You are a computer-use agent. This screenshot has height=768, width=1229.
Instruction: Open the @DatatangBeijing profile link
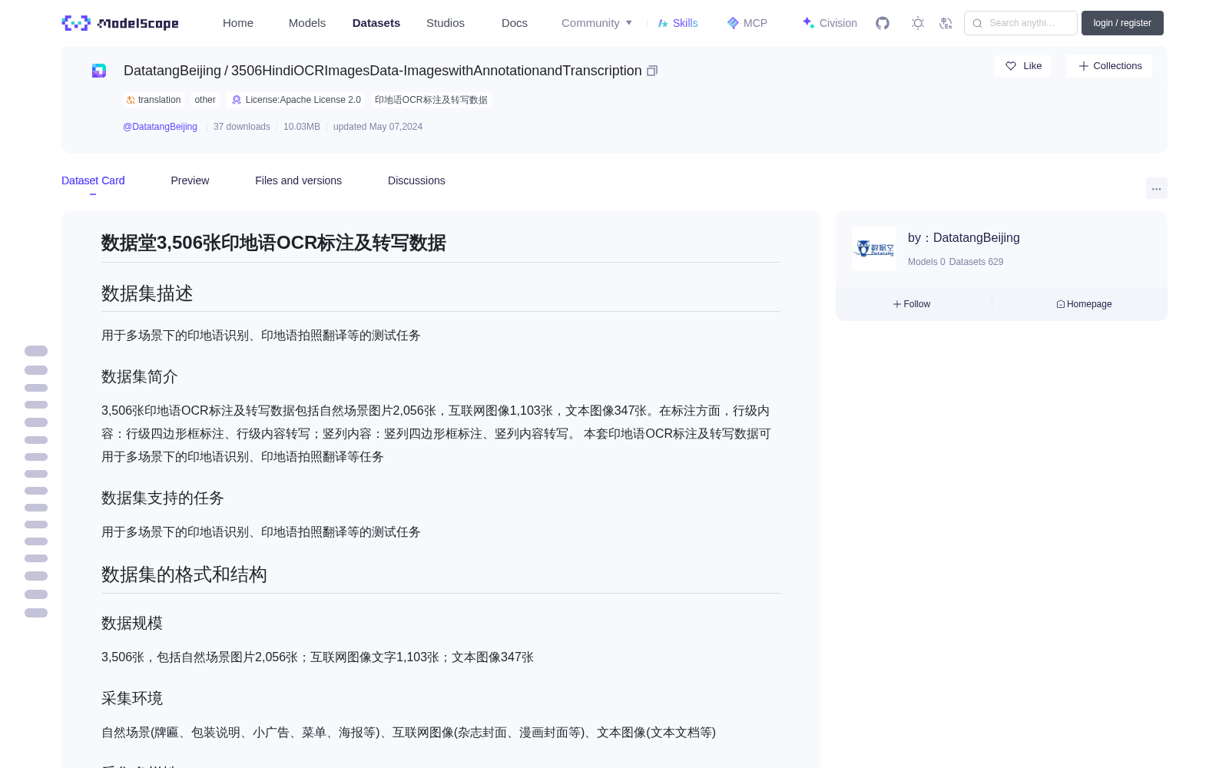[x=160, y=127]
